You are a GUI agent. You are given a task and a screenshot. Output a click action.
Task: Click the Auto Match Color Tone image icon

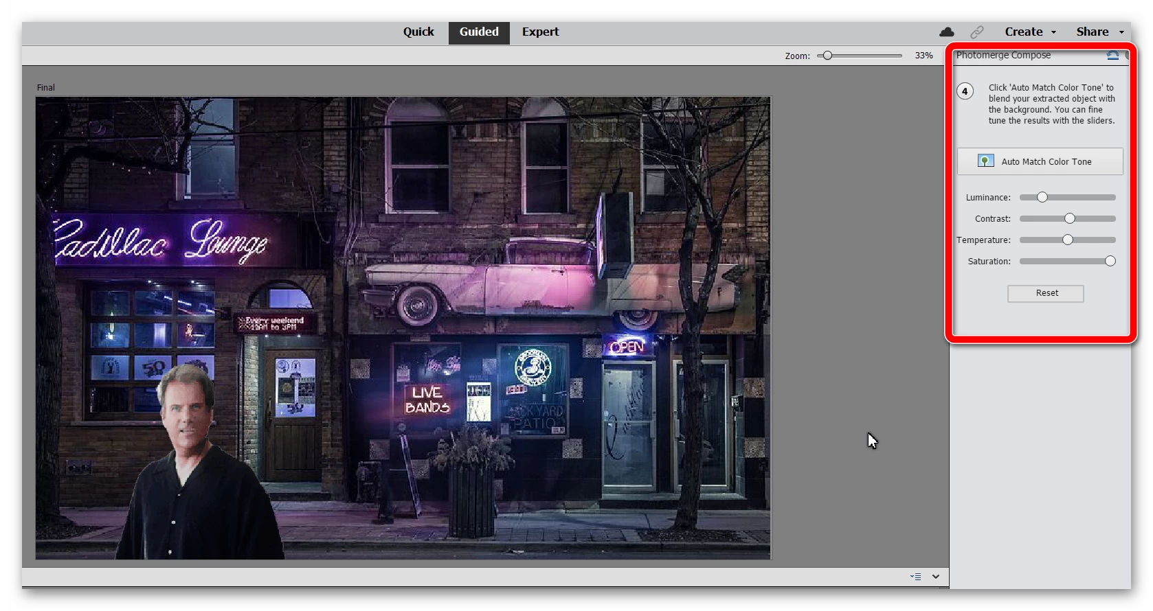click(986, 161)
